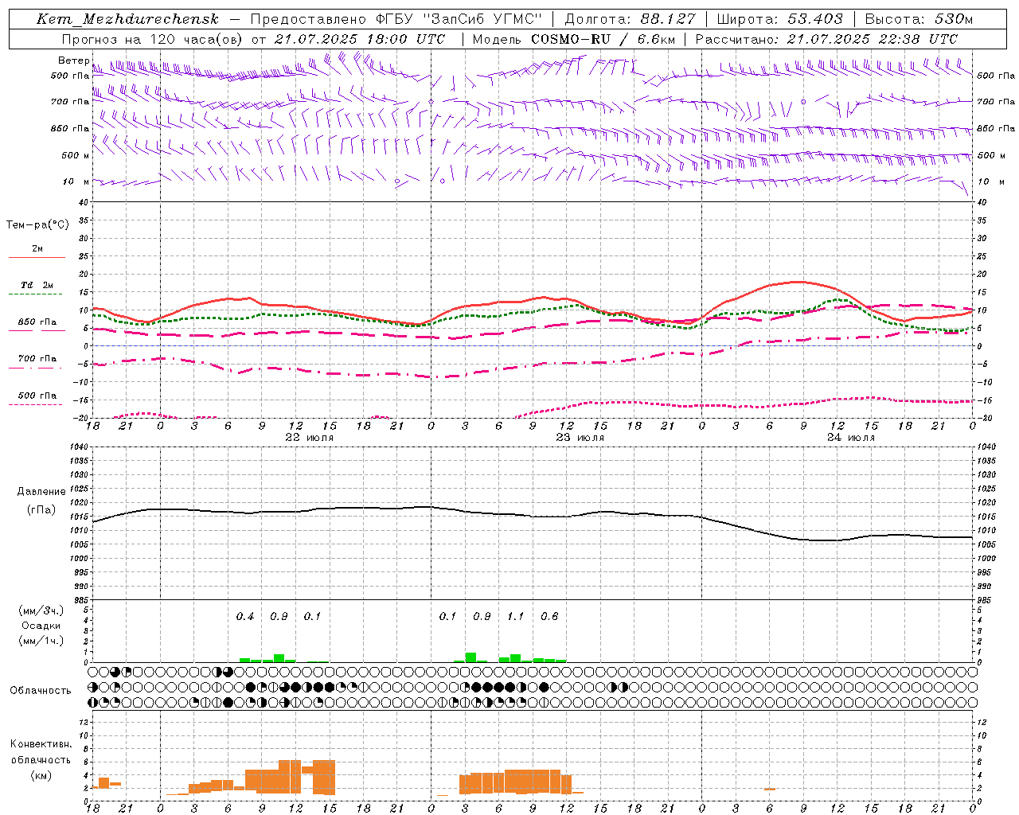Click the 10 м wind level label on left
The height and width of the screenshot is (815, 1019).
point(76,182)
